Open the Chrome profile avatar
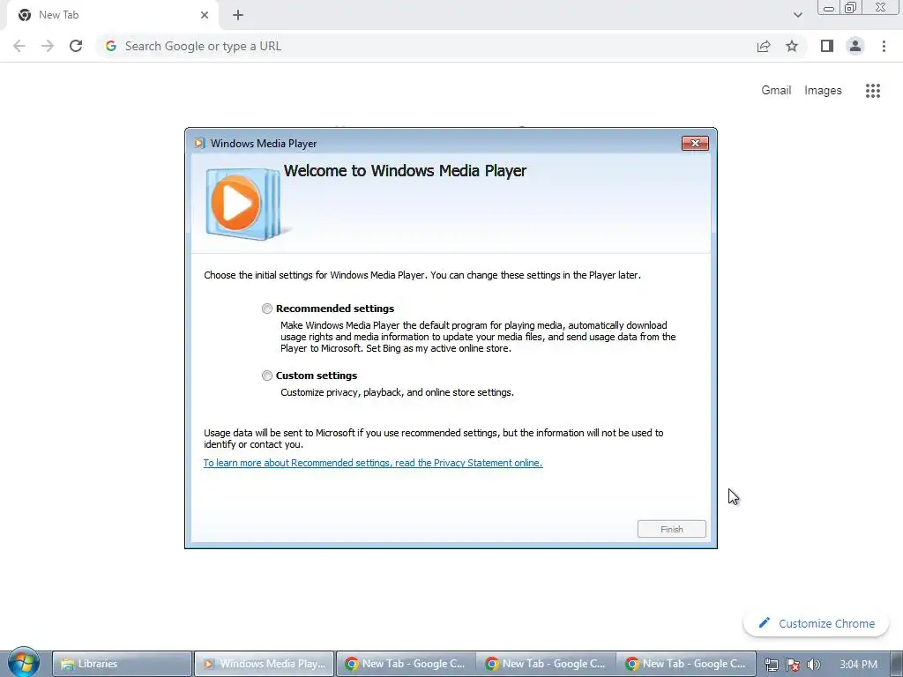This screenshot has width=903, height=677. click(x=855, y=46)
